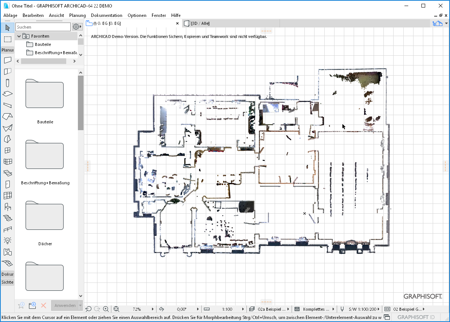
Task: Open the Ablage menu
Action: [x=10, y=15]
